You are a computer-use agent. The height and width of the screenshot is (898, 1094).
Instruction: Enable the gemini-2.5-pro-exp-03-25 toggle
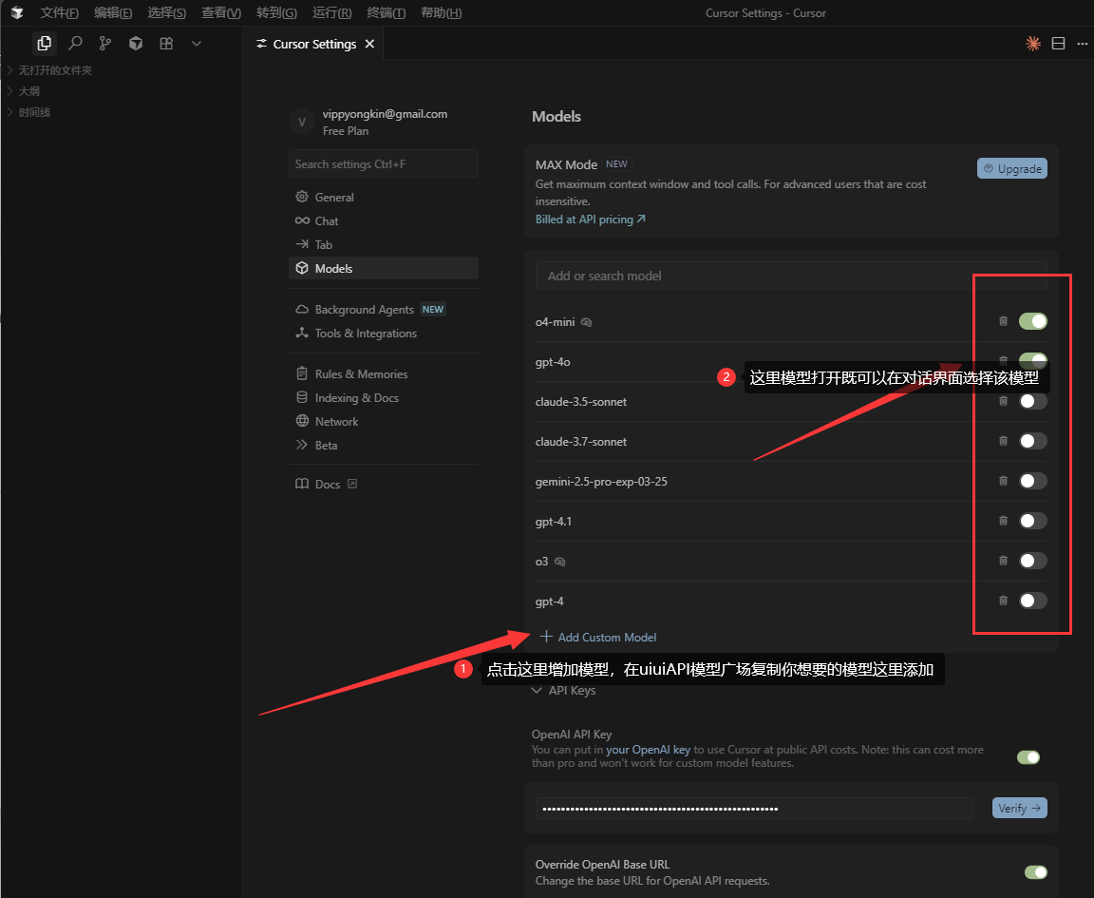(x=1032, y=481)
